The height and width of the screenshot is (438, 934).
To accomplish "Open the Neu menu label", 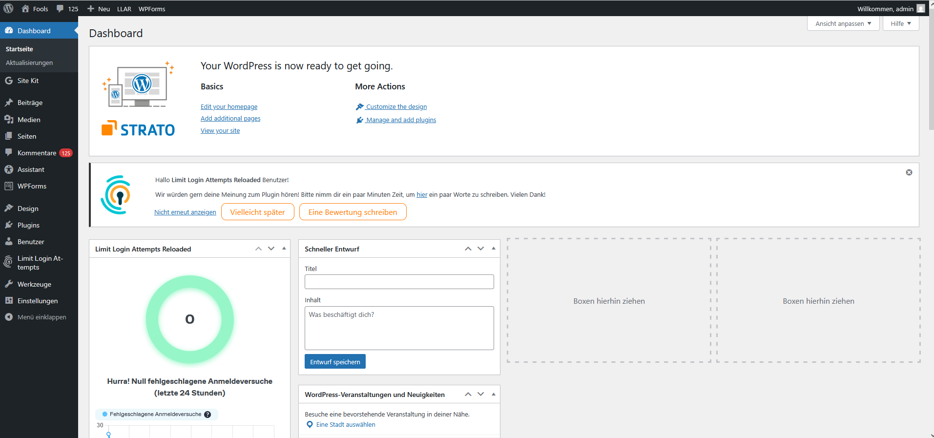I will point(104,9).
